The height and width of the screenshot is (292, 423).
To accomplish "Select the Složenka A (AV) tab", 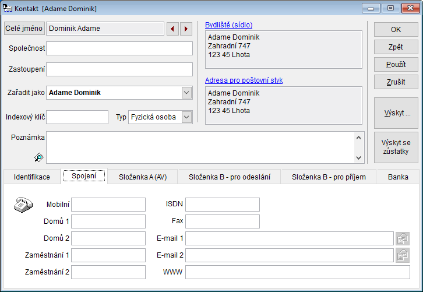I will (x=143, y=177).
